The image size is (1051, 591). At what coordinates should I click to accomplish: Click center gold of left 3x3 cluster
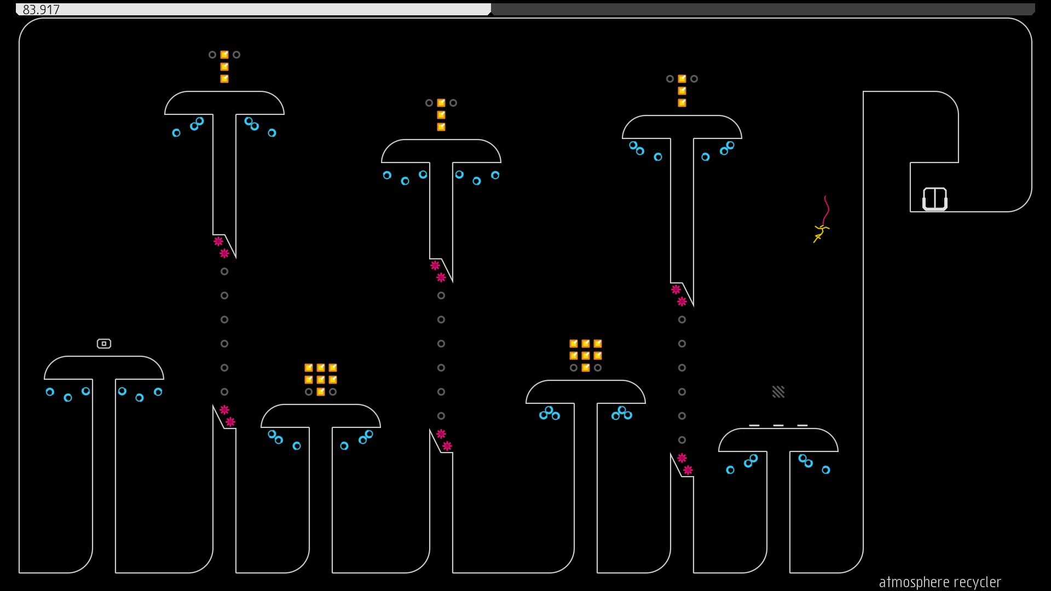tap(321, 380)
